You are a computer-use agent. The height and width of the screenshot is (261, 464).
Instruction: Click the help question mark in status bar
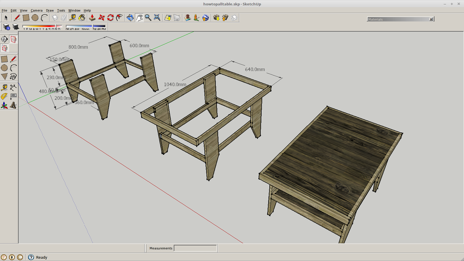coord(31,257)
